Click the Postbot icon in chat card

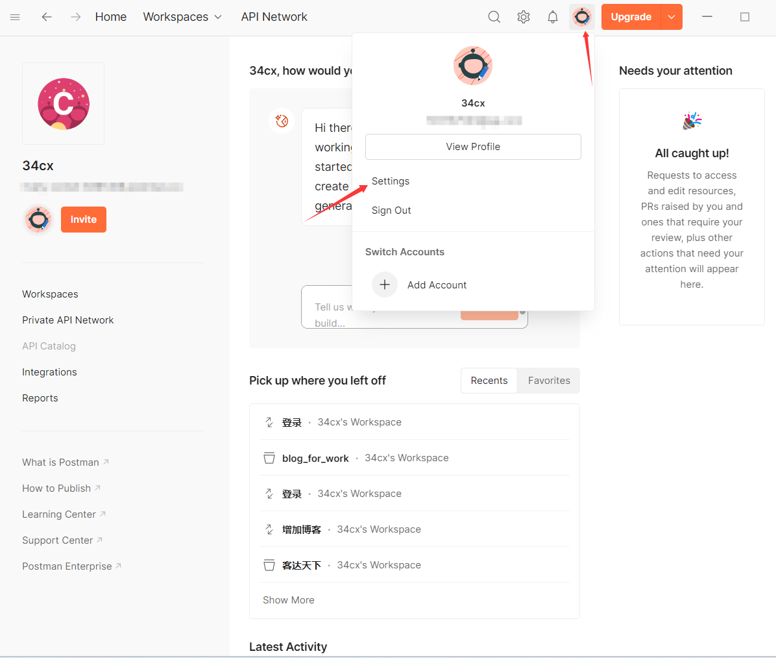click(282, 120)
